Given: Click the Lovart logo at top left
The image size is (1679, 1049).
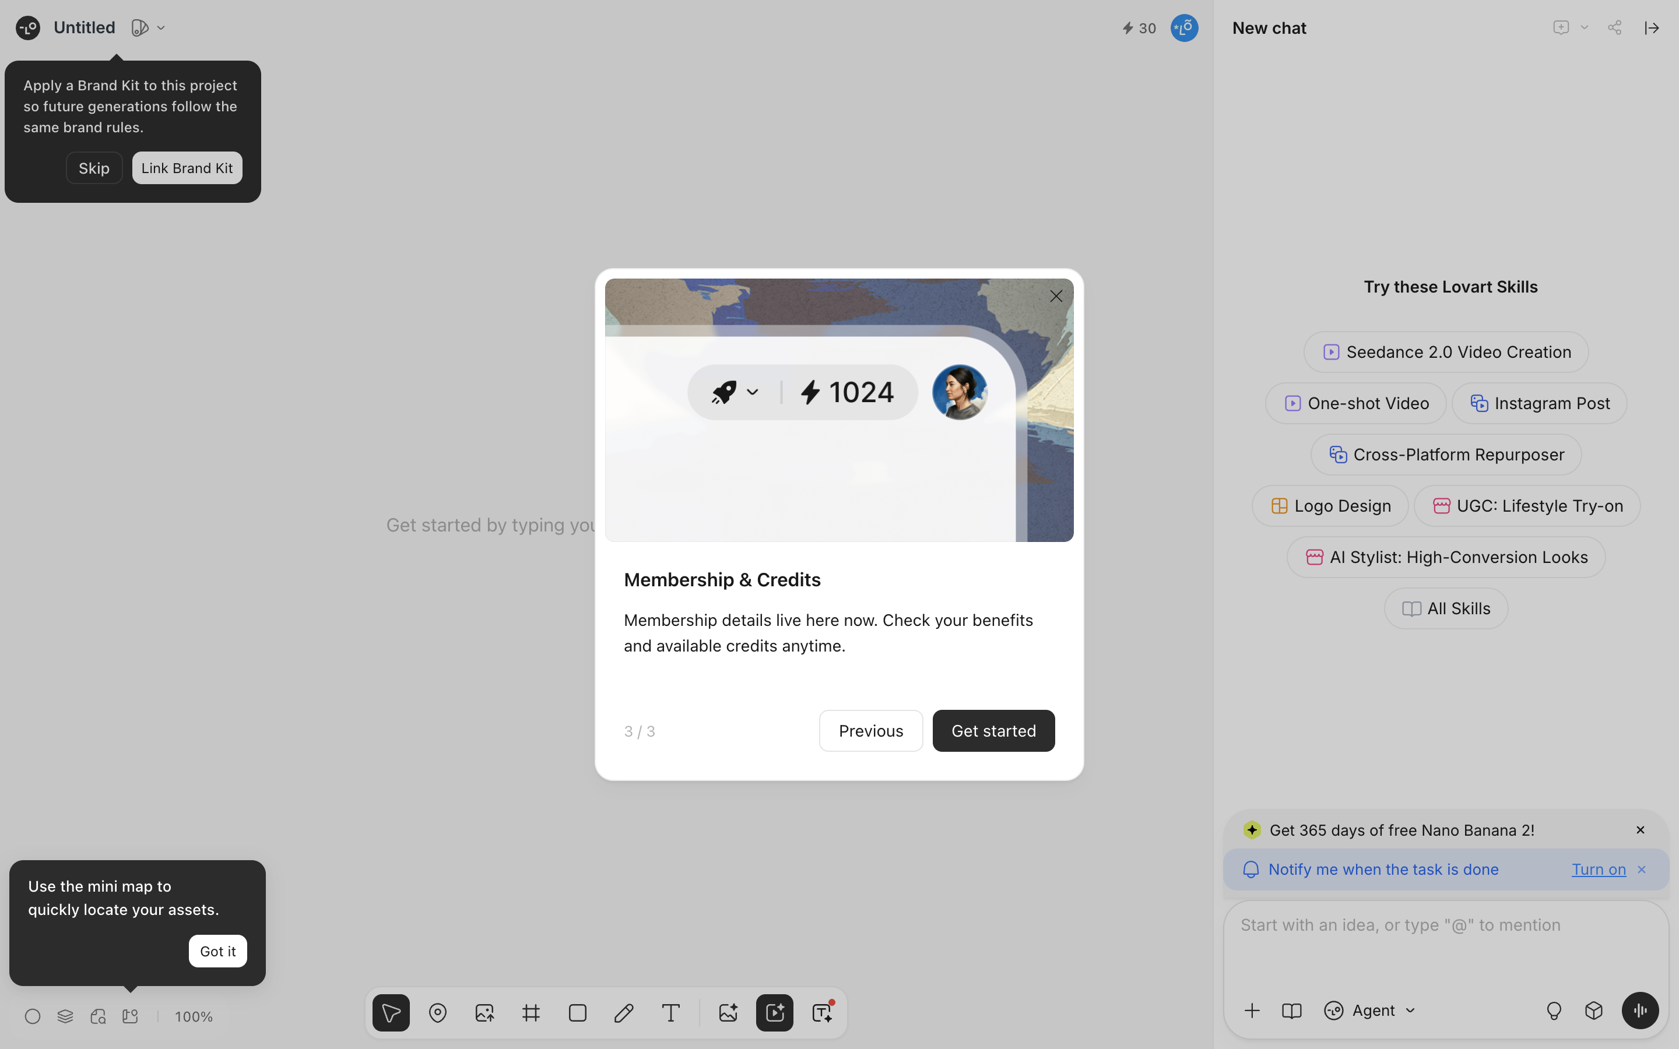Looking at the screenshot, I should tap(28, 28).
